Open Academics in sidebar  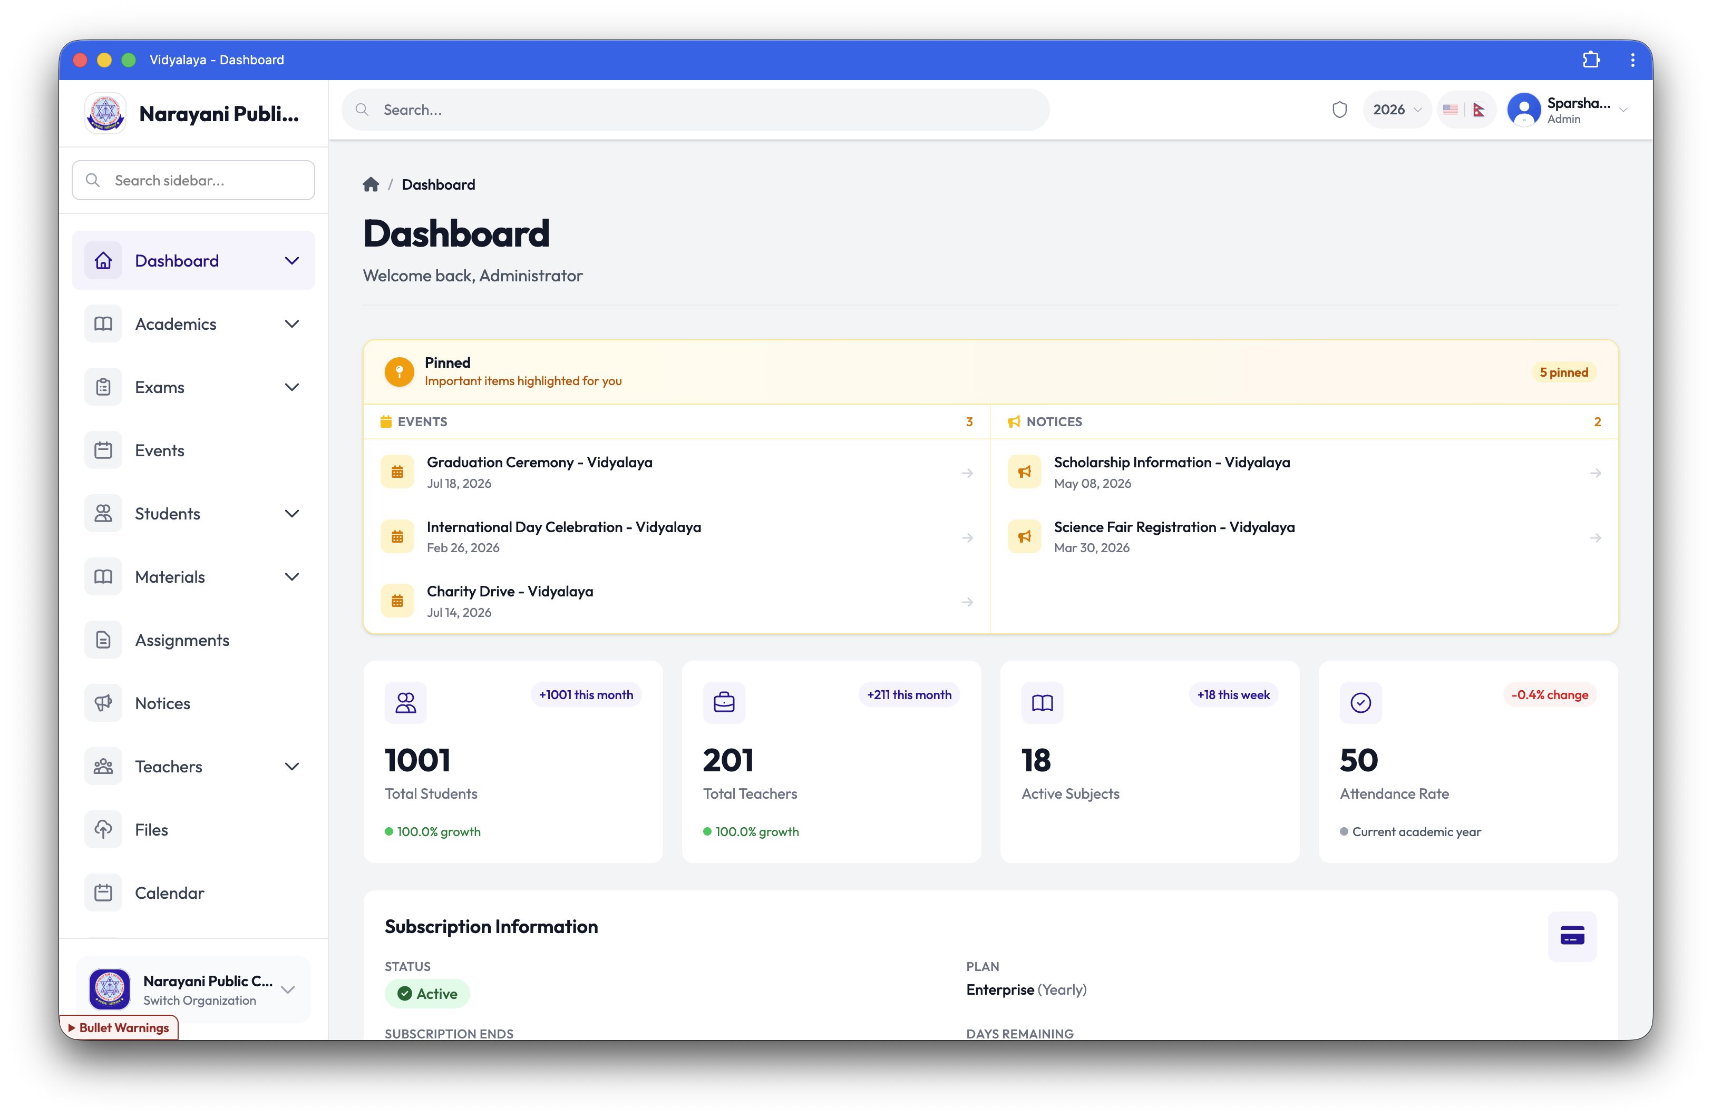click(x=193, y=323)
